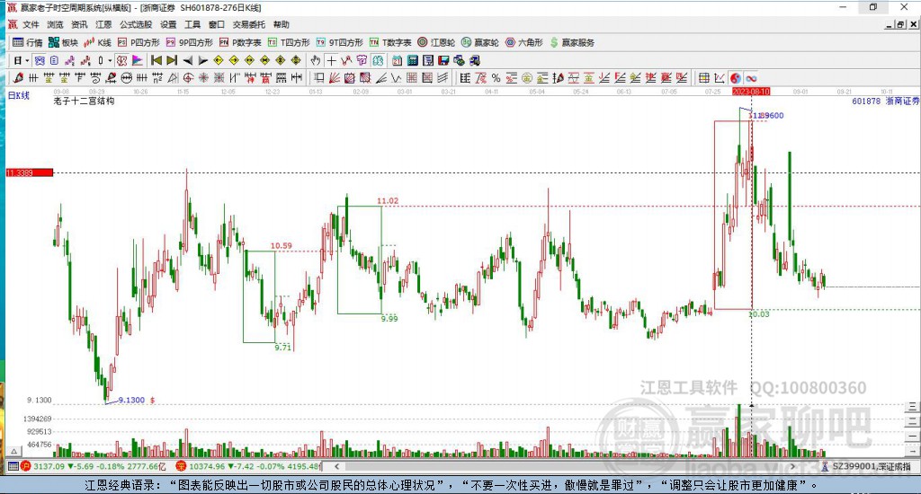Image resolution: width=921 pixels, height=494 pixels.
Task: Click the SZ399001 深证成指 status item
Action: (x=865, y=466)
